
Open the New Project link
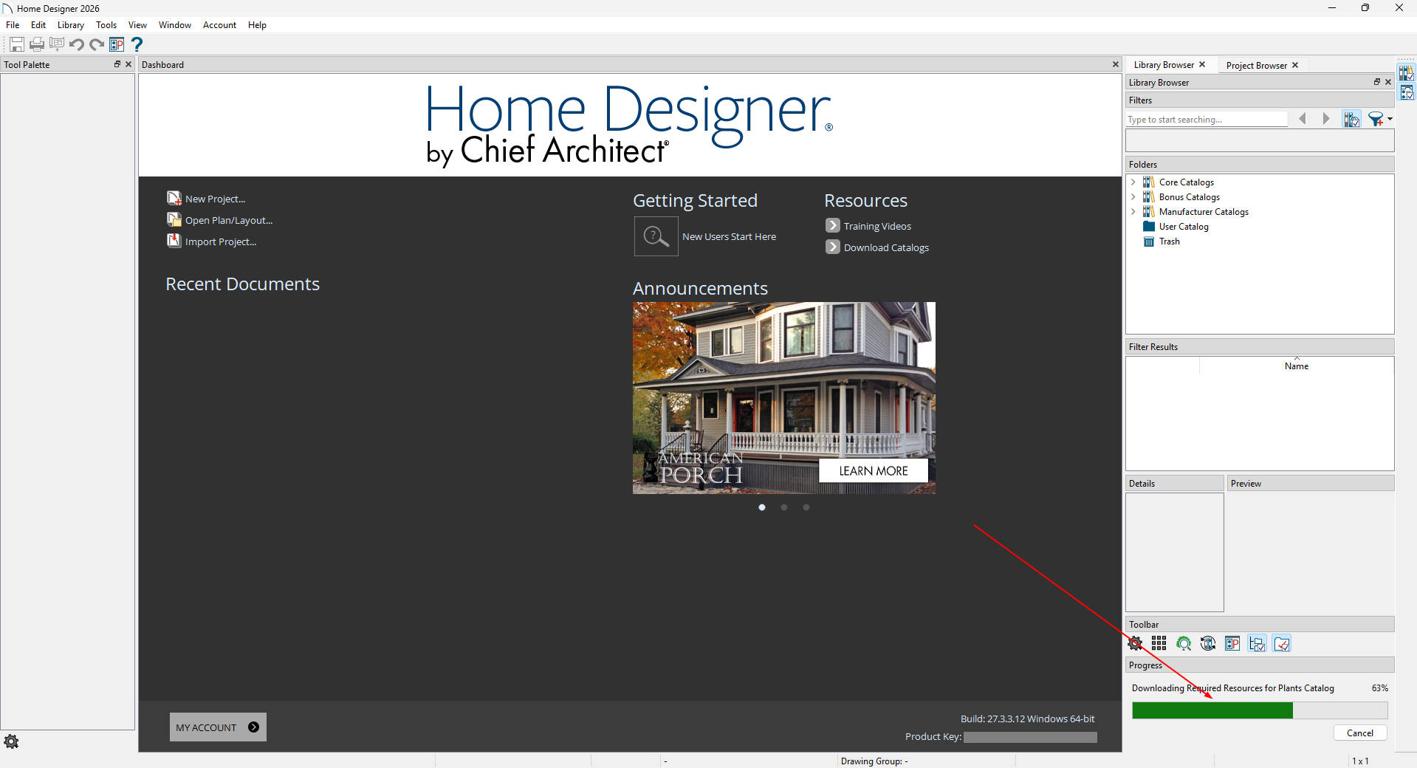215,199
